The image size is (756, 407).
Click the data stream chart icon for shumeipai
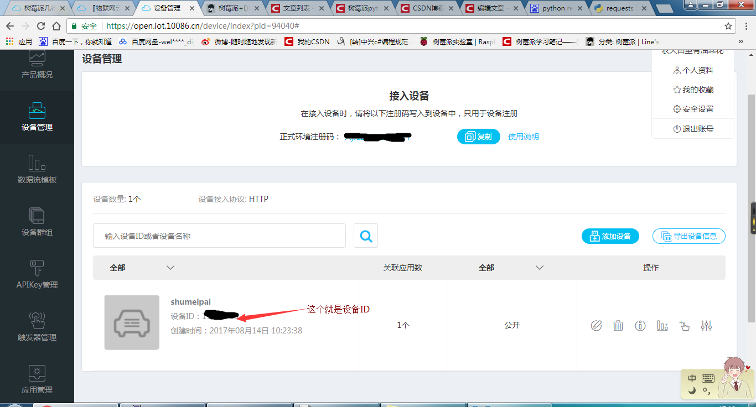(x=662, y=326)
